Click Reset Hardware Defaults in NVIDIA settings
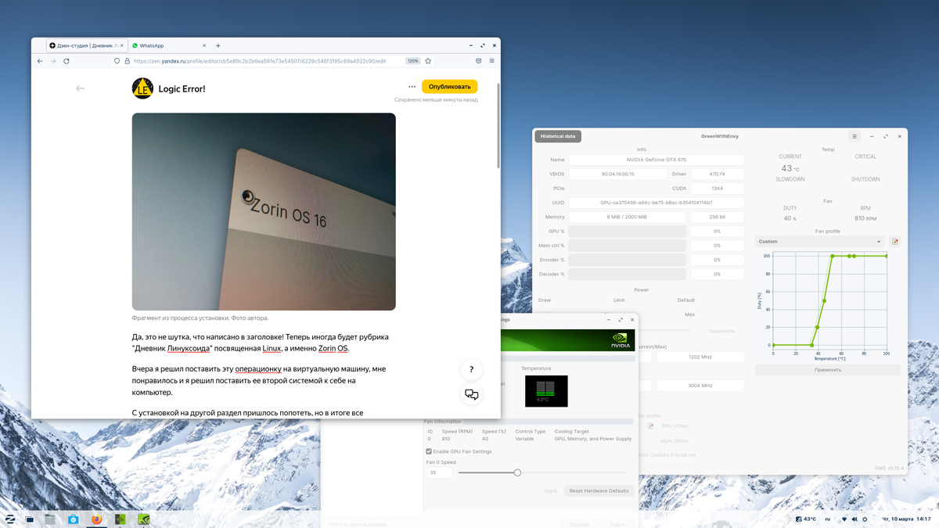This screenshot has width=939, height=528. point(599,490)
